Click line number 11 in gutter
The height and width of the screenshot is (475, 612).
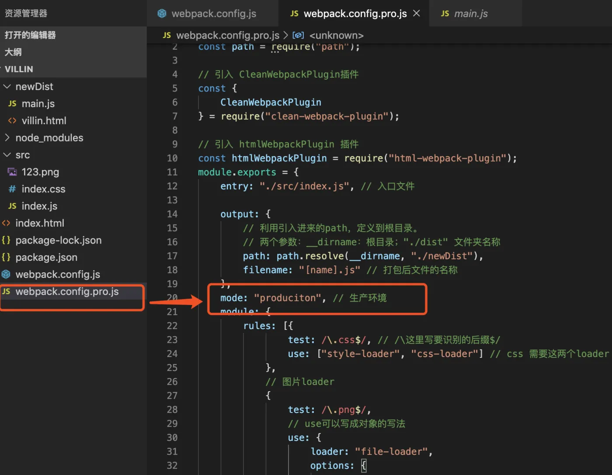(x=172, y=172)
